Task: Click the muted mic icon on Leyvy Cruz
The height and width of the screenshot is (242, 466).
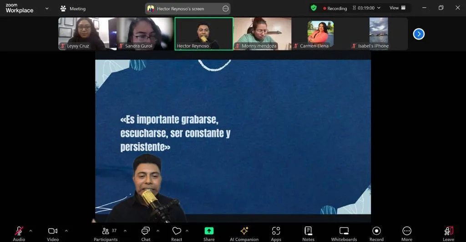Action: pyautogui.click(x=62, y=46)
